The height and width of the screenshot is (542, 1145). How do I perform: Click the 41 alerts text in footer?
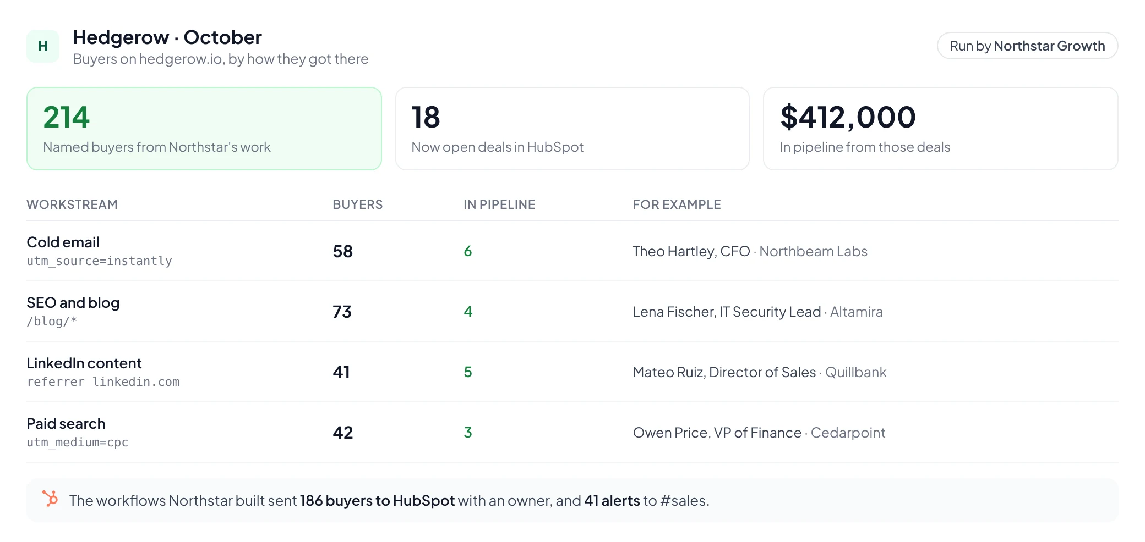[x=612, y=501]
